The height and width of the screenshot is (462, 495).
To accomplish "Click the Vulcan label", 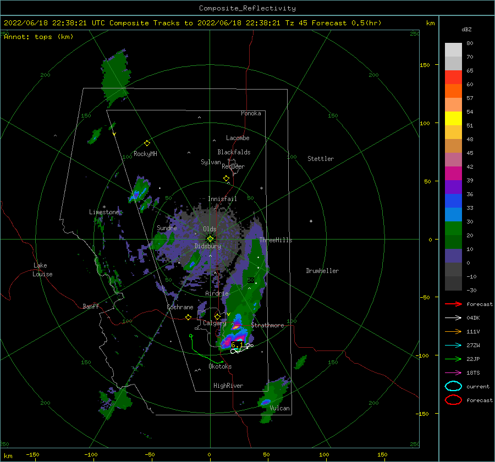I will tap(280, 408).
